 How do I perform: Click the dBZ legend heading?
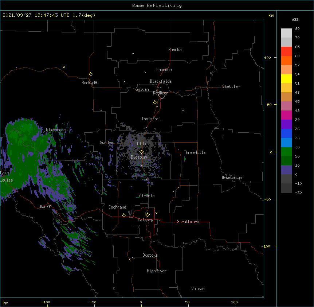click(295, 19)
